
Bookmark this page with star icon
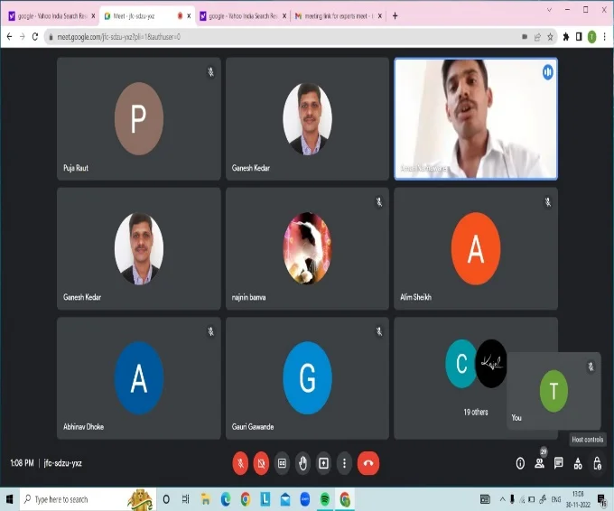pos(550,37)
